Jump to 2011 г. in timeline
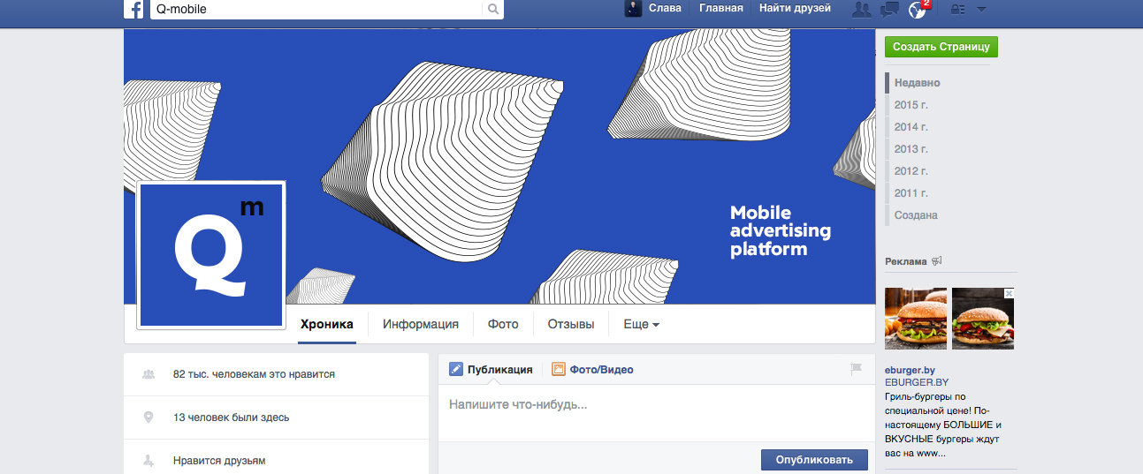Screen dimensions: 1143x474 point(911,193)
